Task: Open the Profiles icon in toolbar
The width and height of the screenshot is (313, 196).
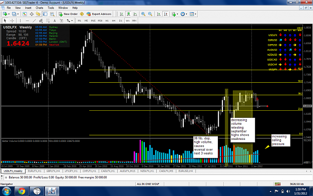Action: (14, 14)
